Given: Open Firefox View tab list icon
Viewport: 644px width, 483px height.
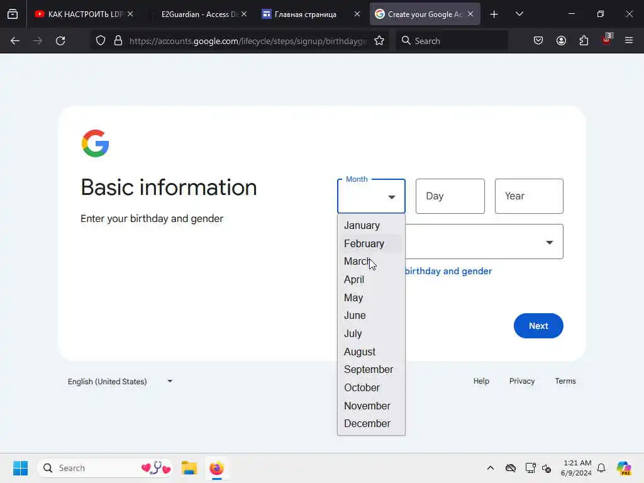Looking at the screenshot, I should click(13, 14).
